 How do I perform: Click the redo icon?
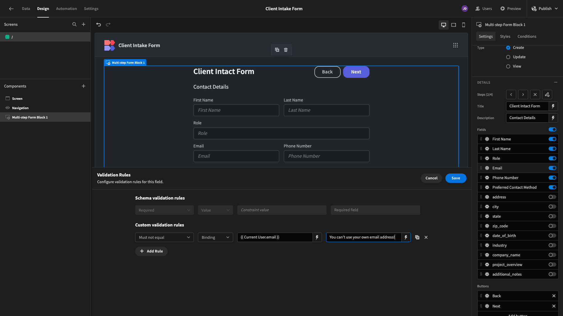(x=108, y=25)
